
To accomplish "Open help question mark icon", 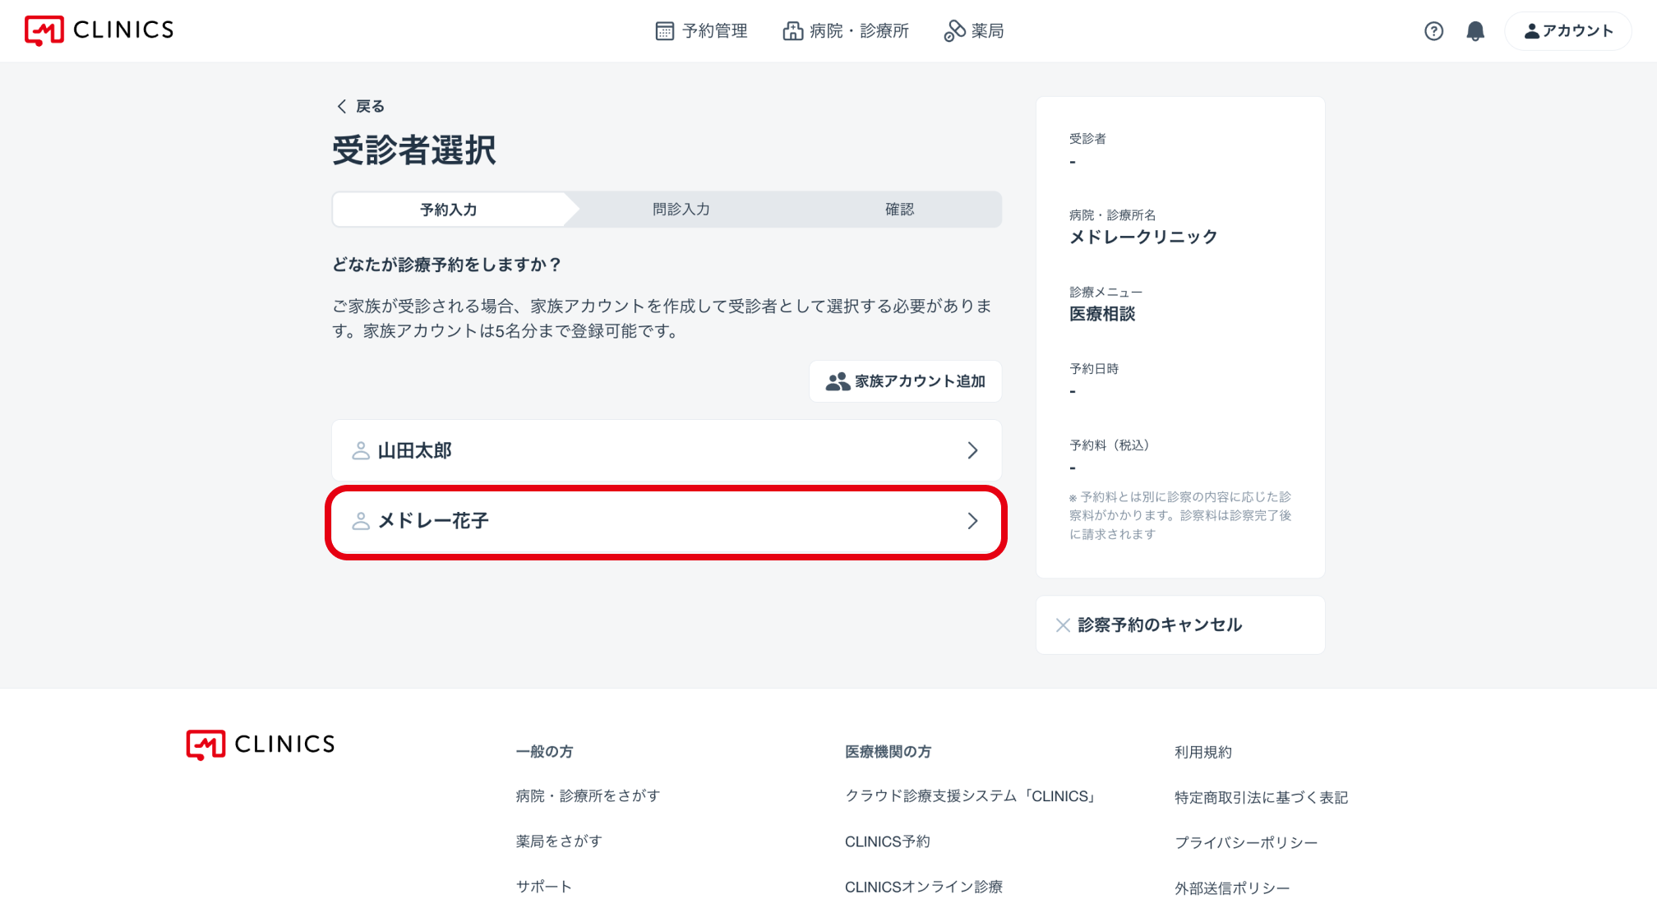I will click(x=1433, y=31).
